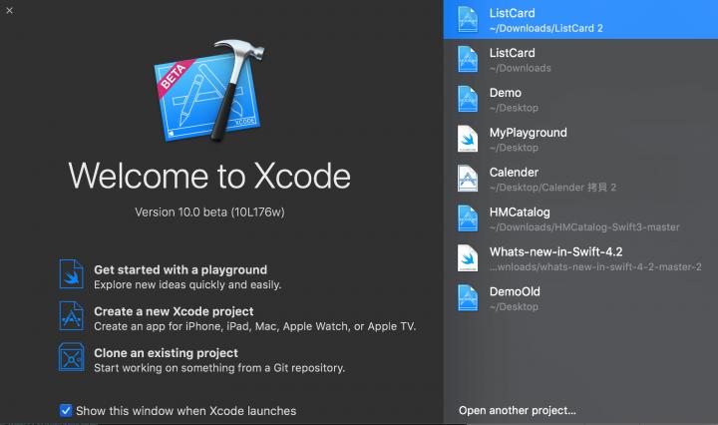
Task: Select Clone an existing project option
Action: (x=166, y=353)
